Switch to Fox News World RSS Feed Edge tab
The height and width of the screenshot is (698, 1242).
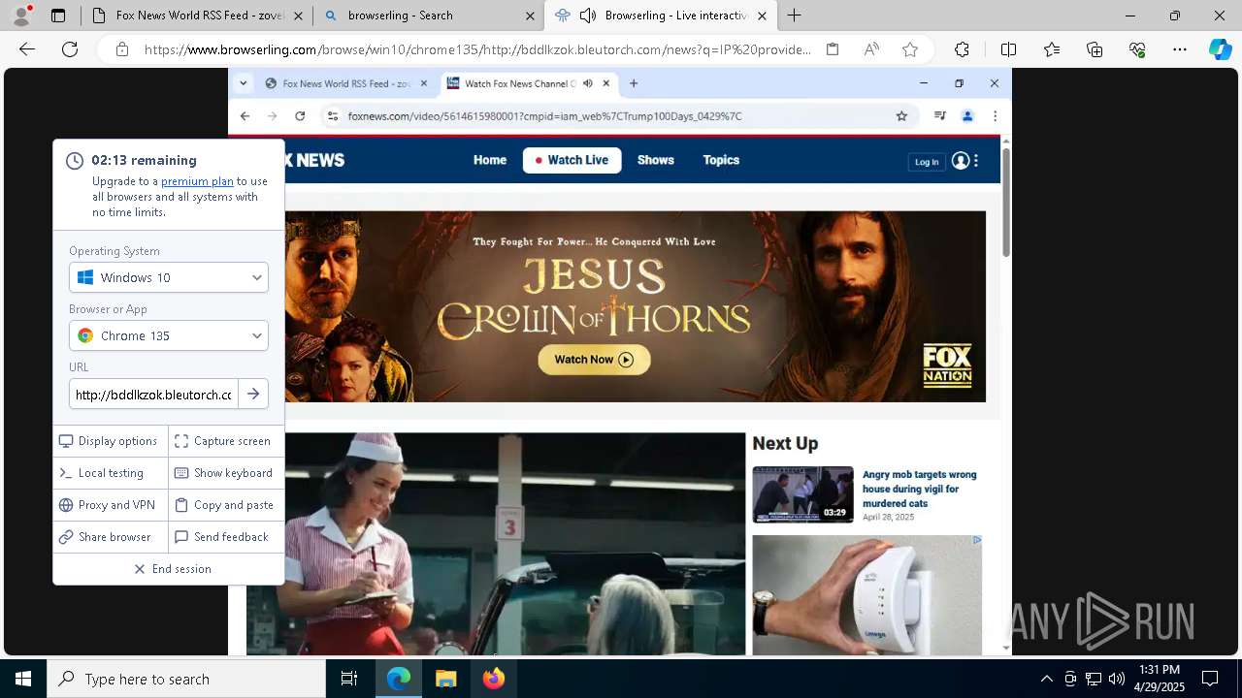point(197,16)
